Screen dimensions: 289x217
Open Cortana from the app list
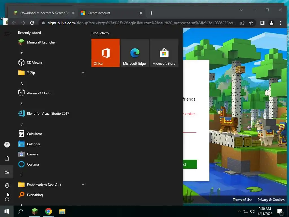point(51,164)
